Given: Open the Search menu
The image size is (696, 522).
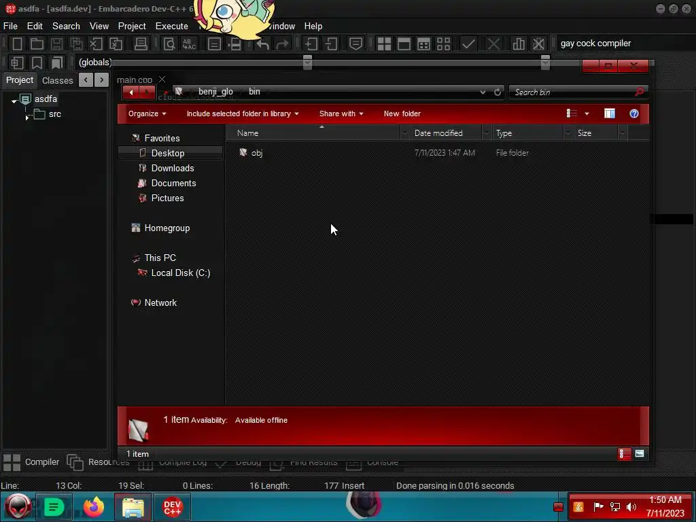Looking at the screenshot, I should (x=66, y=27).
